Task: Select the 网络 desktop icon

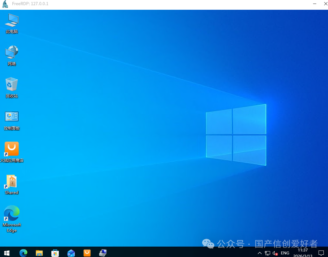Action: 12,55
